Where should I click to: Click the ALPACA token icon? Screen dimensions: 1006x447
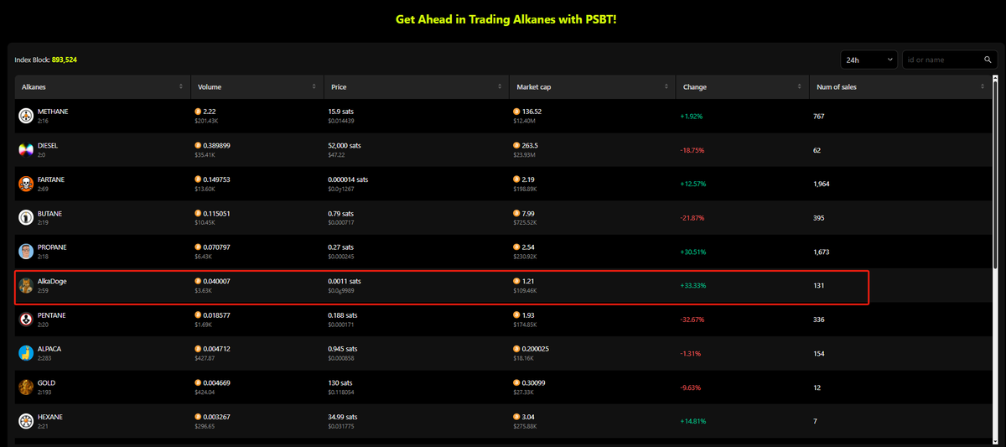click(26, 353)
